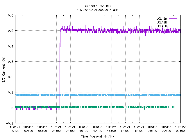
Task: Click the x-axis tick 180121 20:00
Action: (153, 129)
